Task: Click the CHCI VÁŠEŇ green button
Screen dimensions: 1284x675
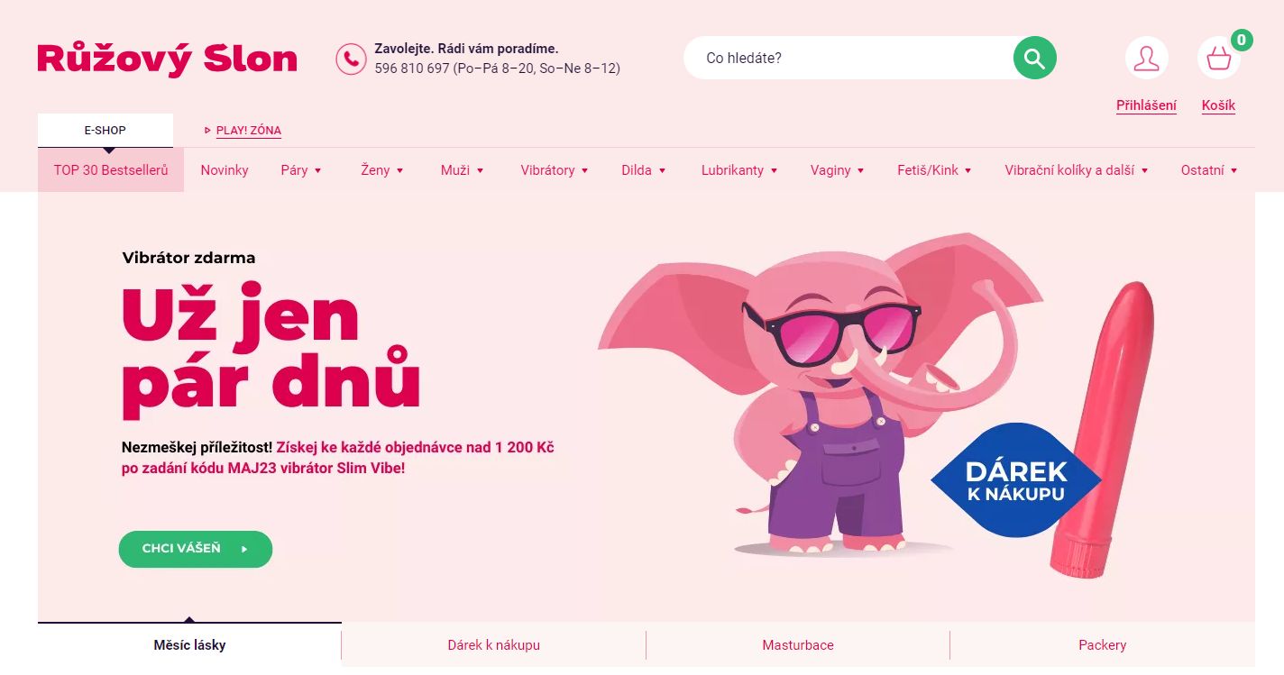Action: (x=196, y=549)
